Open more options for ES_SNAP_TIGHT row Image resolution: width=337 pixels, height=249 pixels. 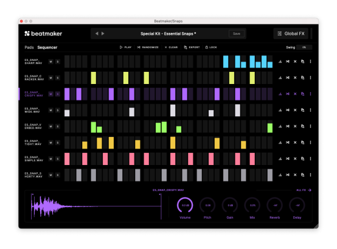310,142
